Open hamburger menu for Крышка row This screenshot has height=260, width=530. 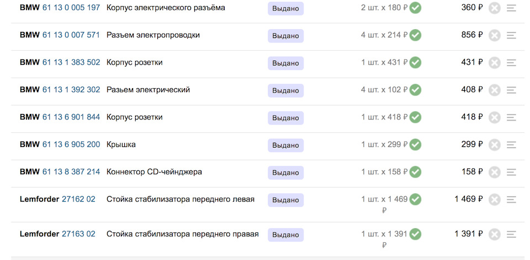(511, 145)
